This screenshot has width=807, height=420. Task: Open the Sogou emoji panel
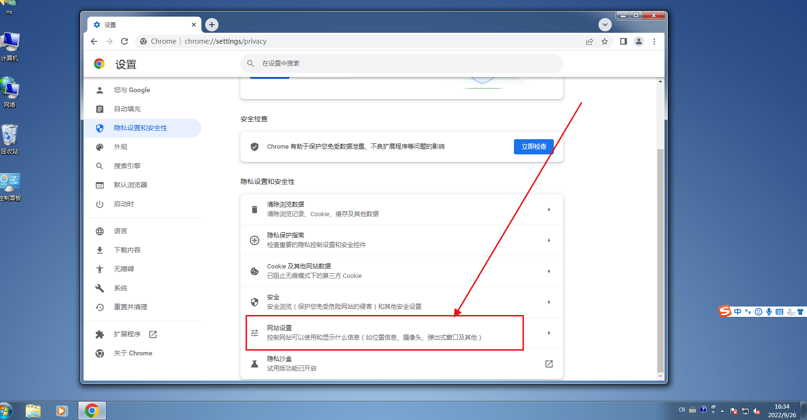point(759,312)
